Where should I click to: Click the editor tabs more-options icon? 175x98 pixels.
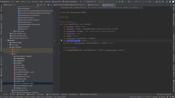pos(171,5)
